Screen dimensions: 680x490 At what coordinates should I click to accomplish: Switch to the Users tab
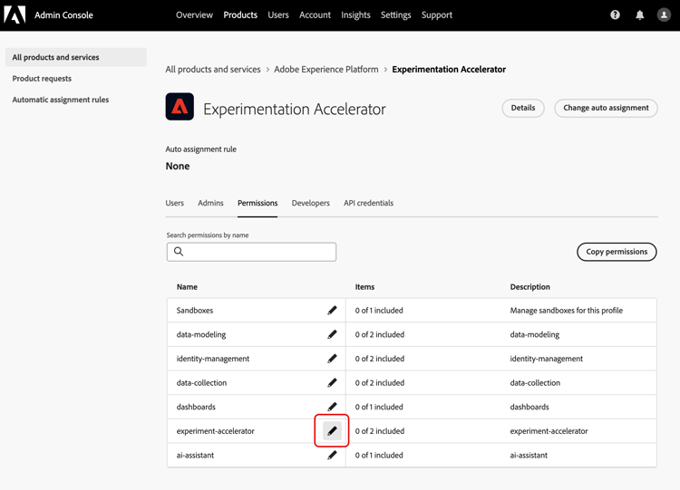pos(174,203)
